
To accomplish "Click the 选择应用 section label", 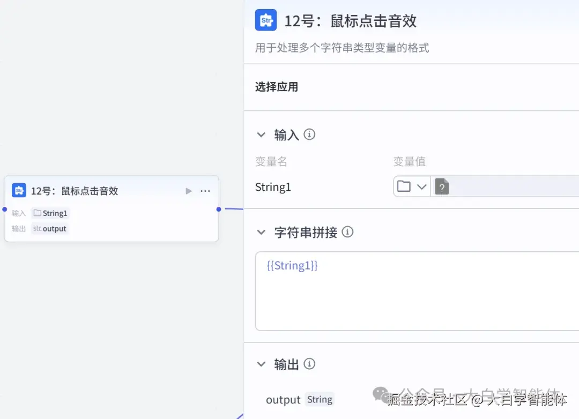I will [x=276, y=87].
